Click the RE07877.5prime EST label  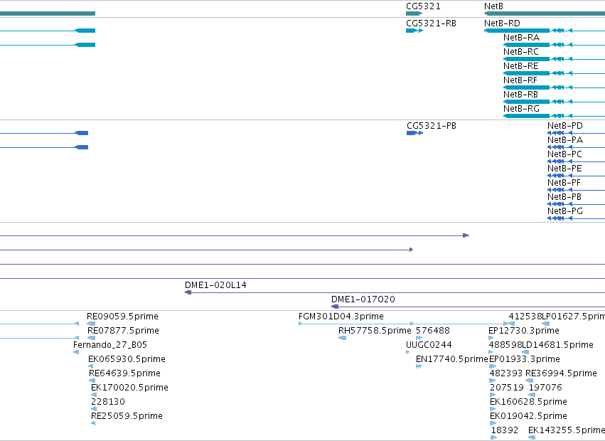tap(123, 331)
